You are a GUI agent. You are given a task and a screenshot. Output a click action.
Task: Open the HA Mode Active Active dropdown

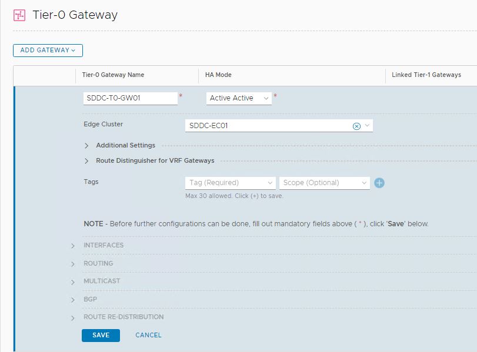[239, 98]
